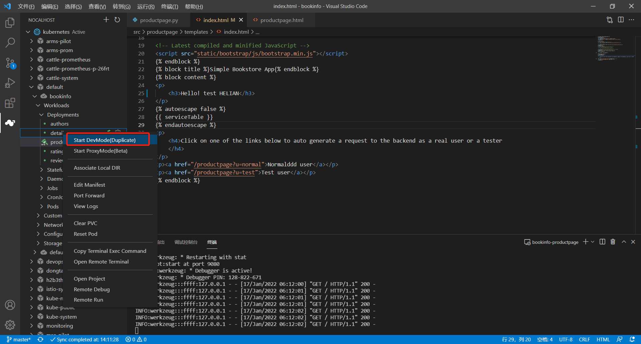Refresh the Nocalhost tree
Screen dimensions: 641x344
[x=117, y=20]
